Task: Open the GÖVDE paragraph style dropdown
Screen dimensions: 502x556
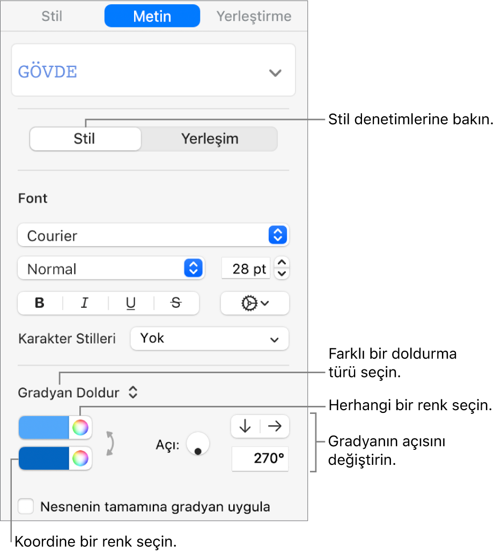Action: 153,70
